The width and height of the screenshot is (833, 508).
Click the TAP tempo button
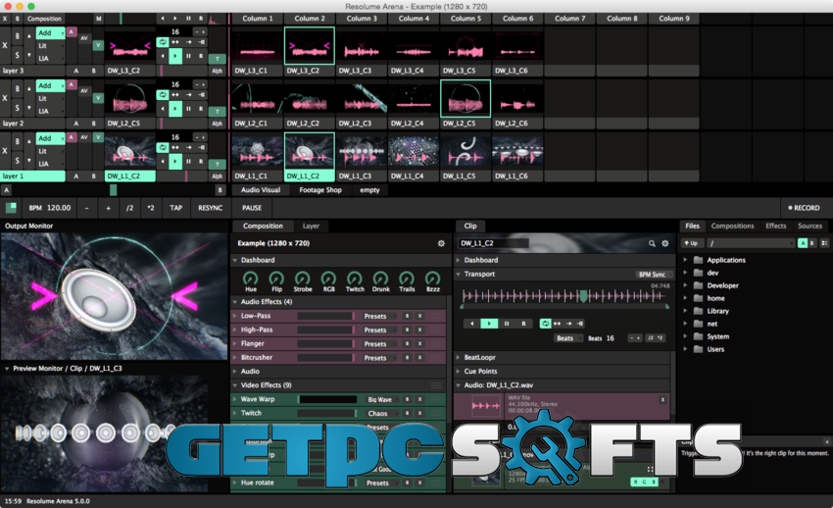[175, 208]
